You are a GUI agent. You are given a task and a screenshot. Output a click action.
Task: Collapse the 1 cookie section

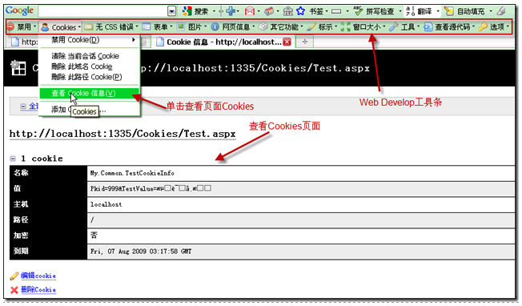tap(13, 159)
